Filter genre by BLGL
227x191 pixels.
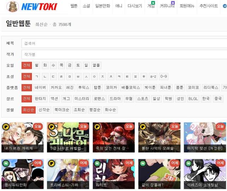(x=193, y=99)
